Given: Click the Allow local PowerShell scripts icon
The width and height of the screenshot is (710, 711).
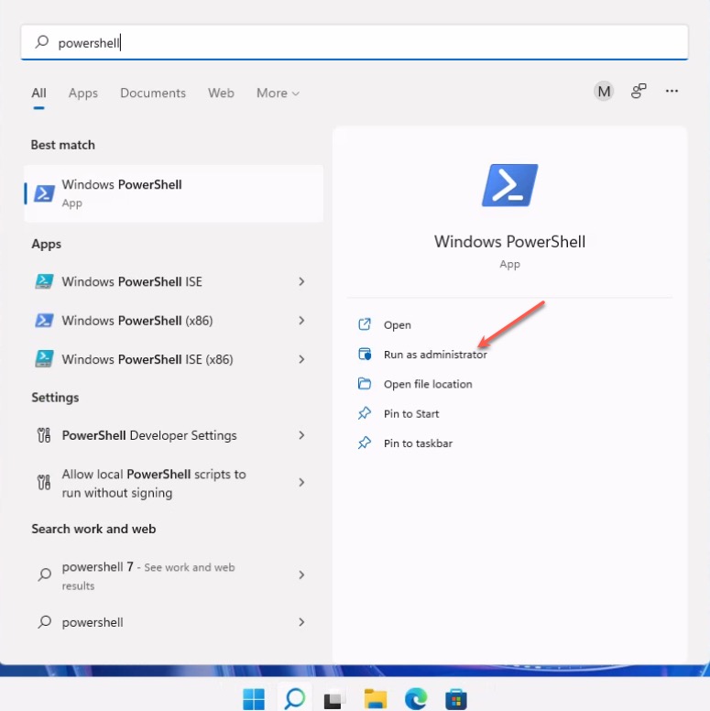Looking at the screenshot, I should (x=44, y=482).
